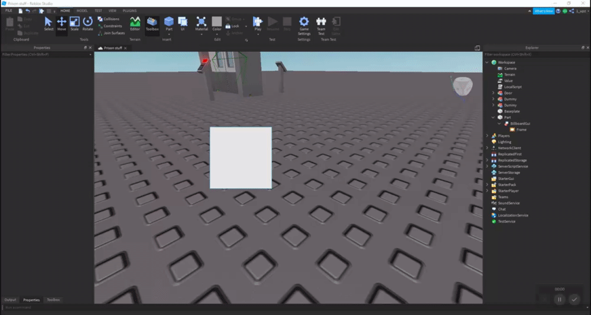Collapse the Workspace tree node
Viewport: 591px width, 315px height.
pos(487,63)
